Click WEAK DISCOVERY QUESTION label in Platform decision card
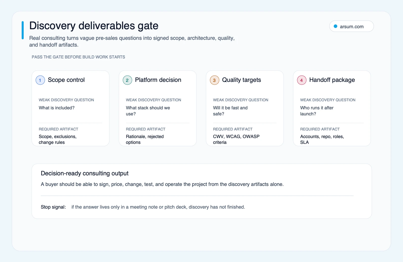Screen dimensions: 403x262 coord(153,100)
